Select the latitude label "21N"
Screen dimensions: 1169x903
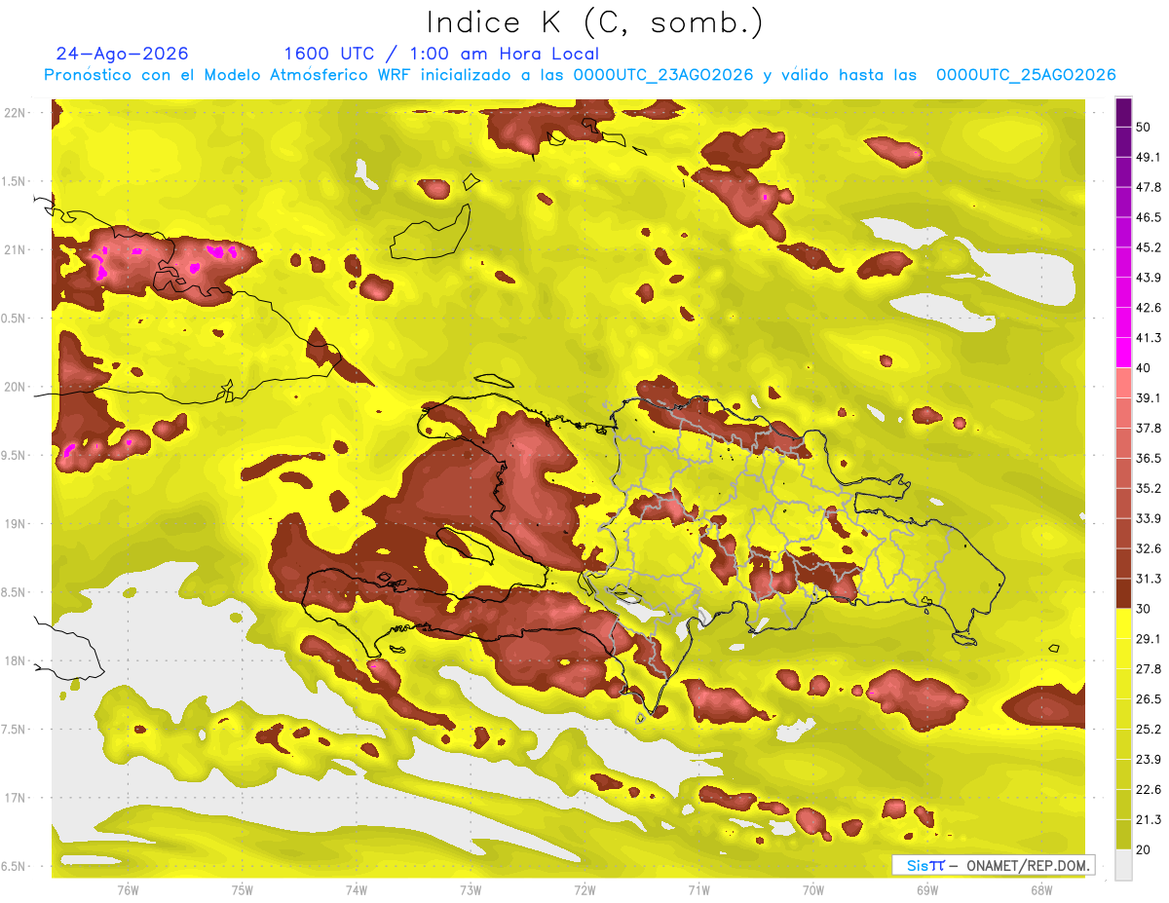[x=16, y=249]
